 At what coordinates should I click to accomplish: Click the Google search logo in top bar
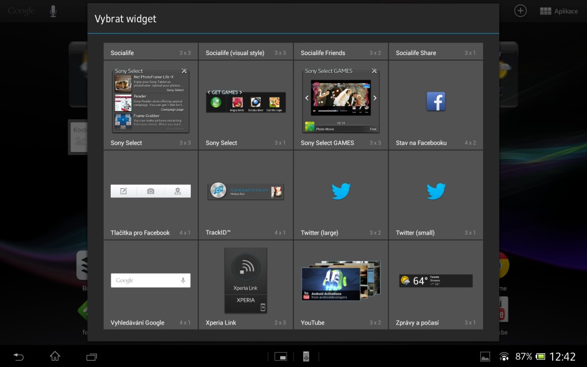21,11
